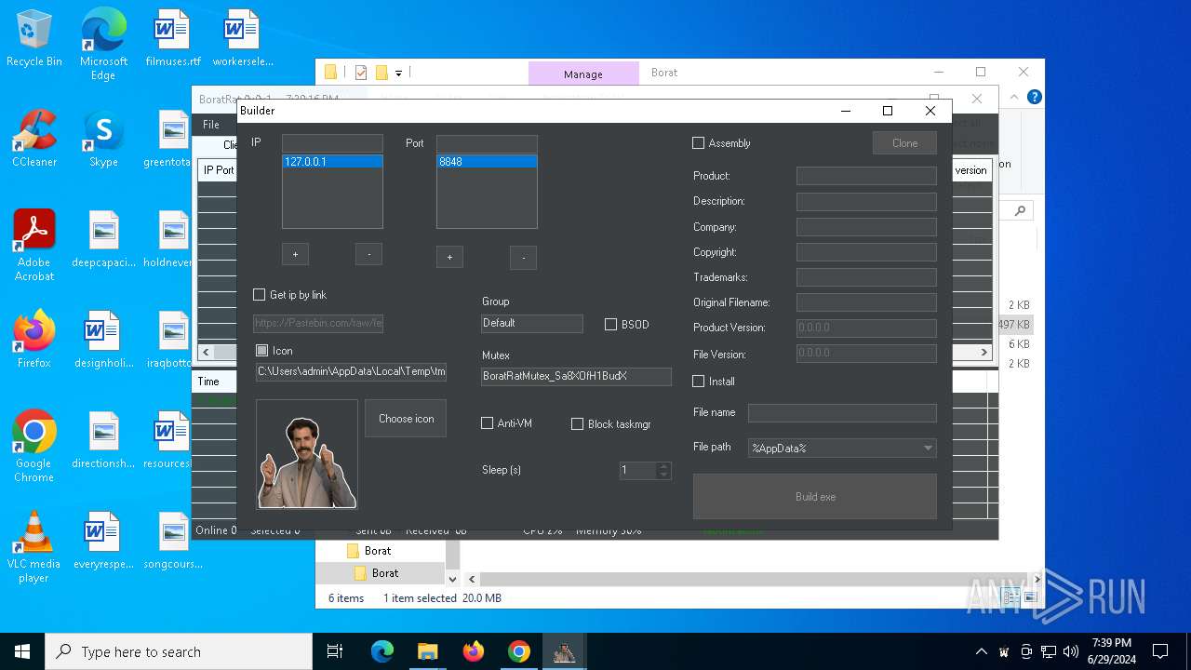Click the Company input field
The image size is (1191, 670).
coord(866,227)
